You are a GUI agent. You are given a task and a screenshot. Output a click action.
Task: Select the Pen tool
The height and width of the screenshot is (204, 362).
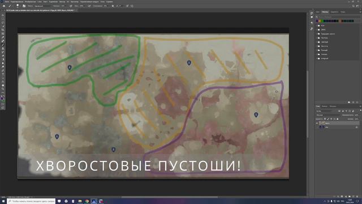click(x=3, y=70)
